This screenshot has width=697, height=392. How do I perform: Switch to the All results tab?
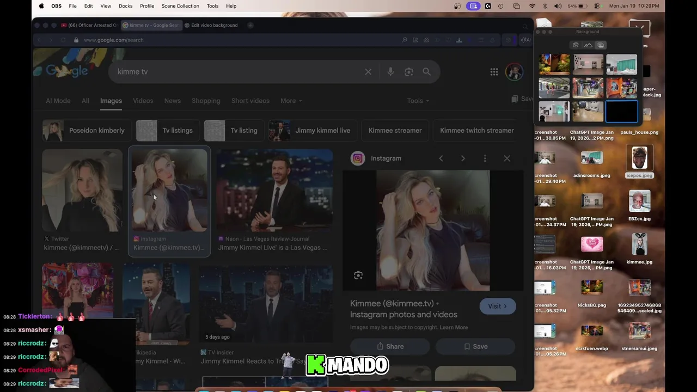point(85,101)
